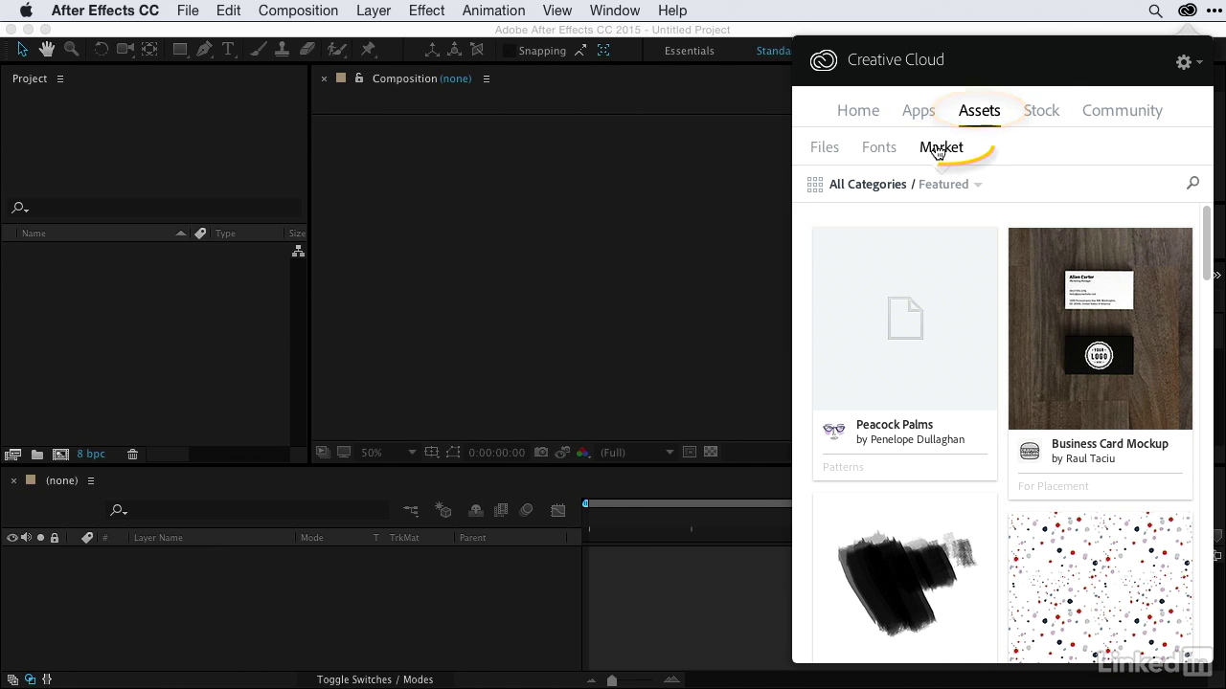
Task: Toggle snap to collapsed compositions and text
Action: coord(603,51)
